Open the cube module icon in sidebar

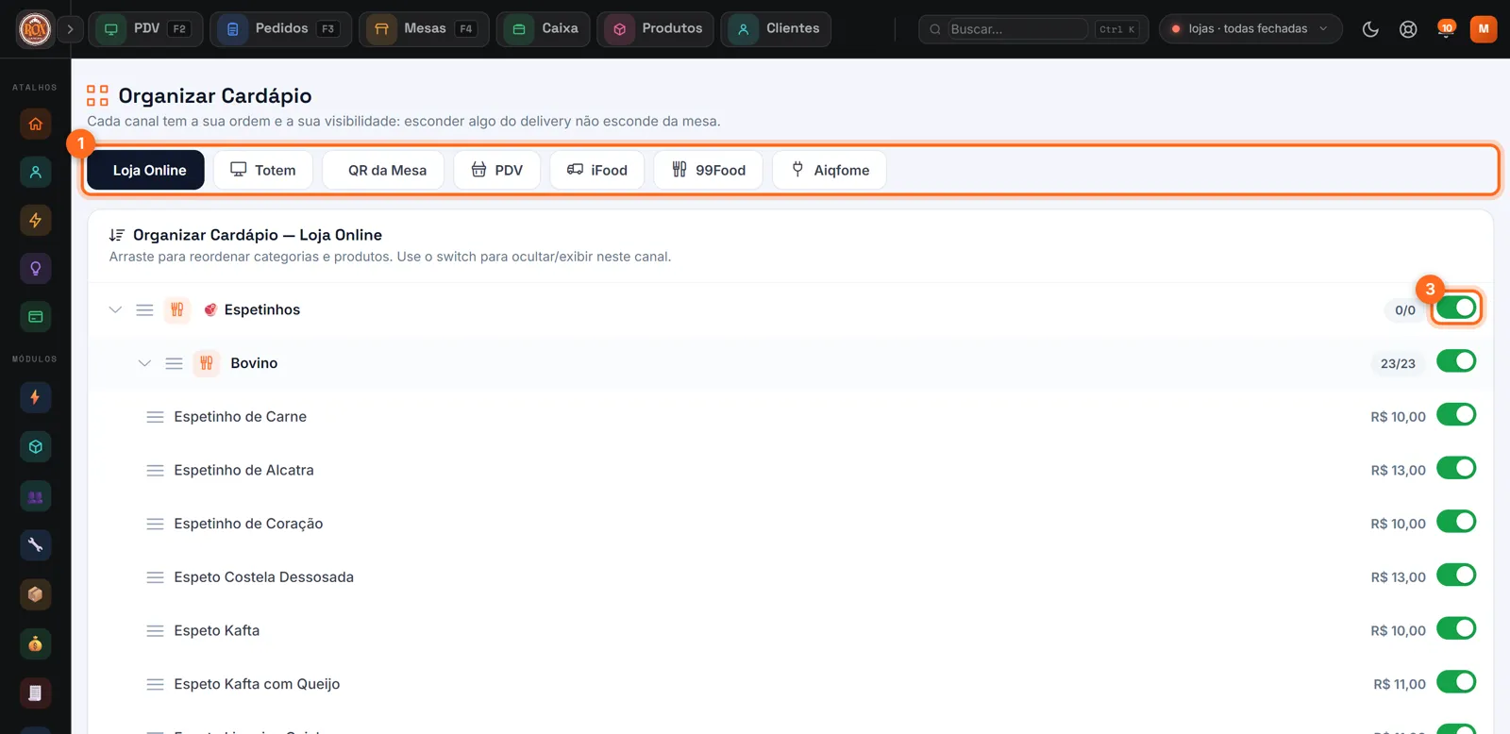click(35, 446)
